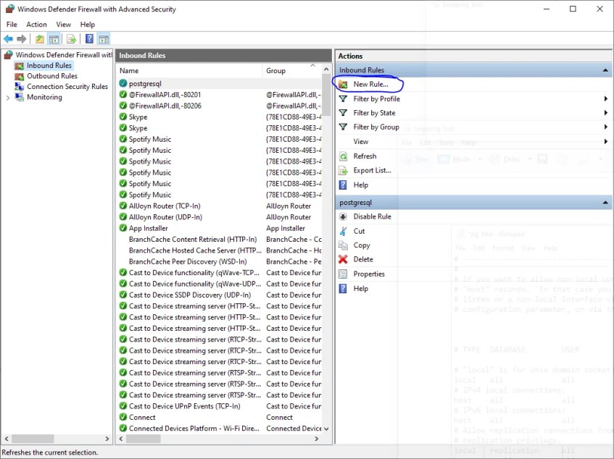Click the Help icon under Inbound Rules section
This screenshot has height=459, width=614.
pos(343,185)
